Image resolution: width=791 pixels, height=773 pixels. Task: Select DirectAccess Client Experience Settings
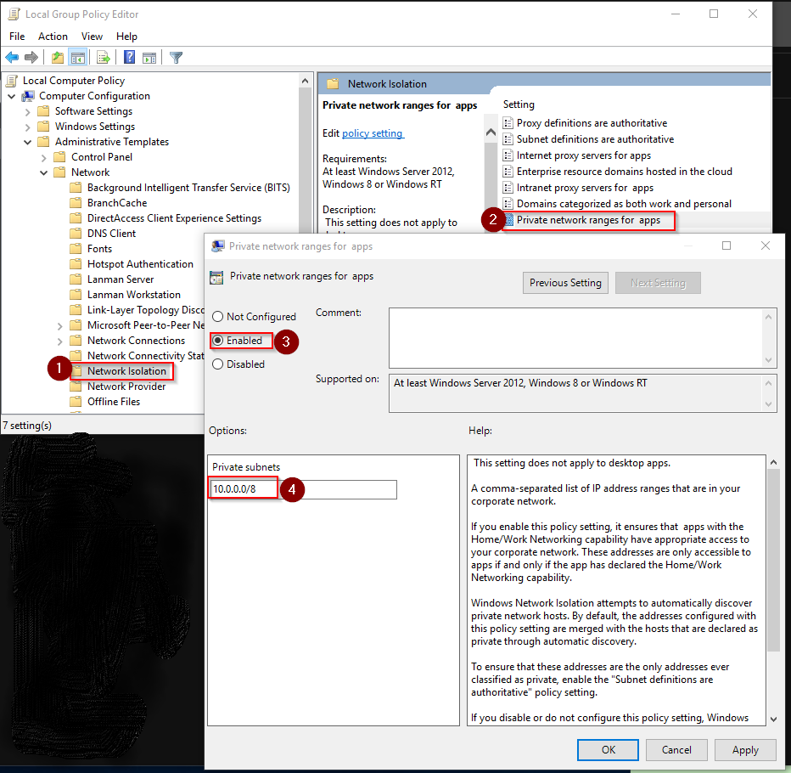tap(175, 218)
